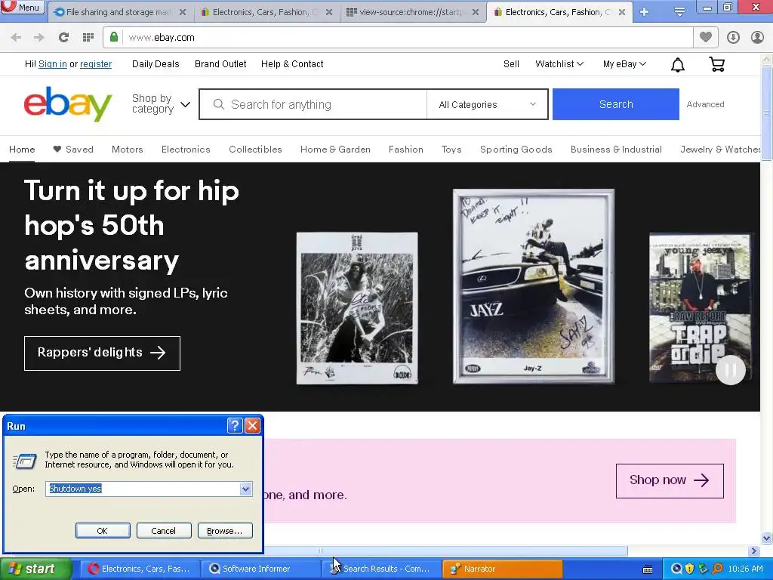Reload the page with the refresh icon

(63, 38)
